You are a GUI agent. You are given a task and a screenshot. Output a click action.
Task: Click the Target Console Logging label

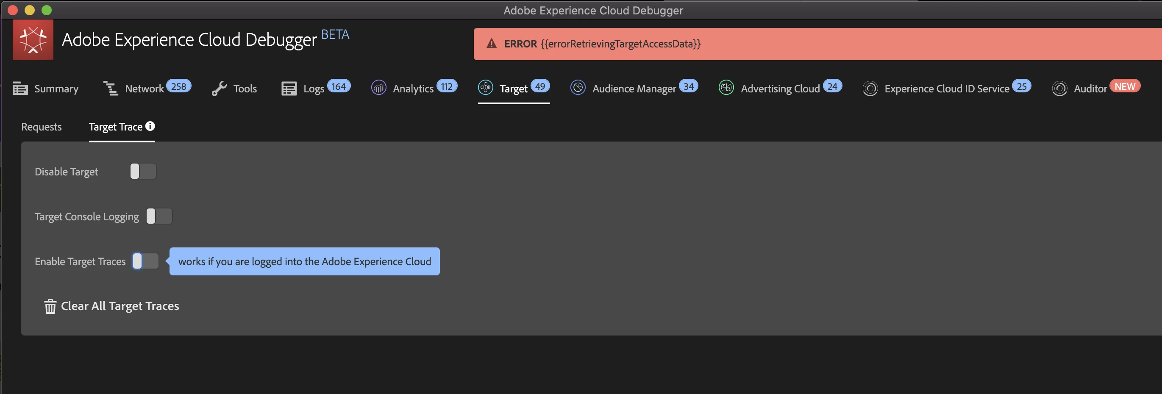tap(86, 217)
